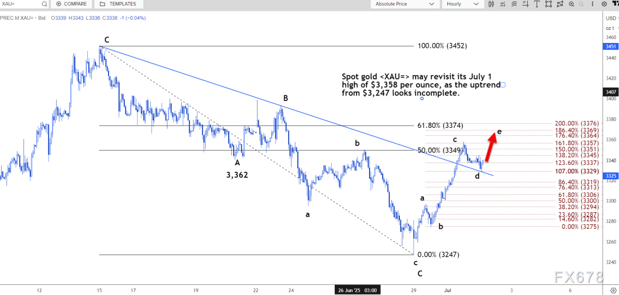Expand the Absolute Price dropdown
The width and height of the screenshot is (619, 295).
405,4
